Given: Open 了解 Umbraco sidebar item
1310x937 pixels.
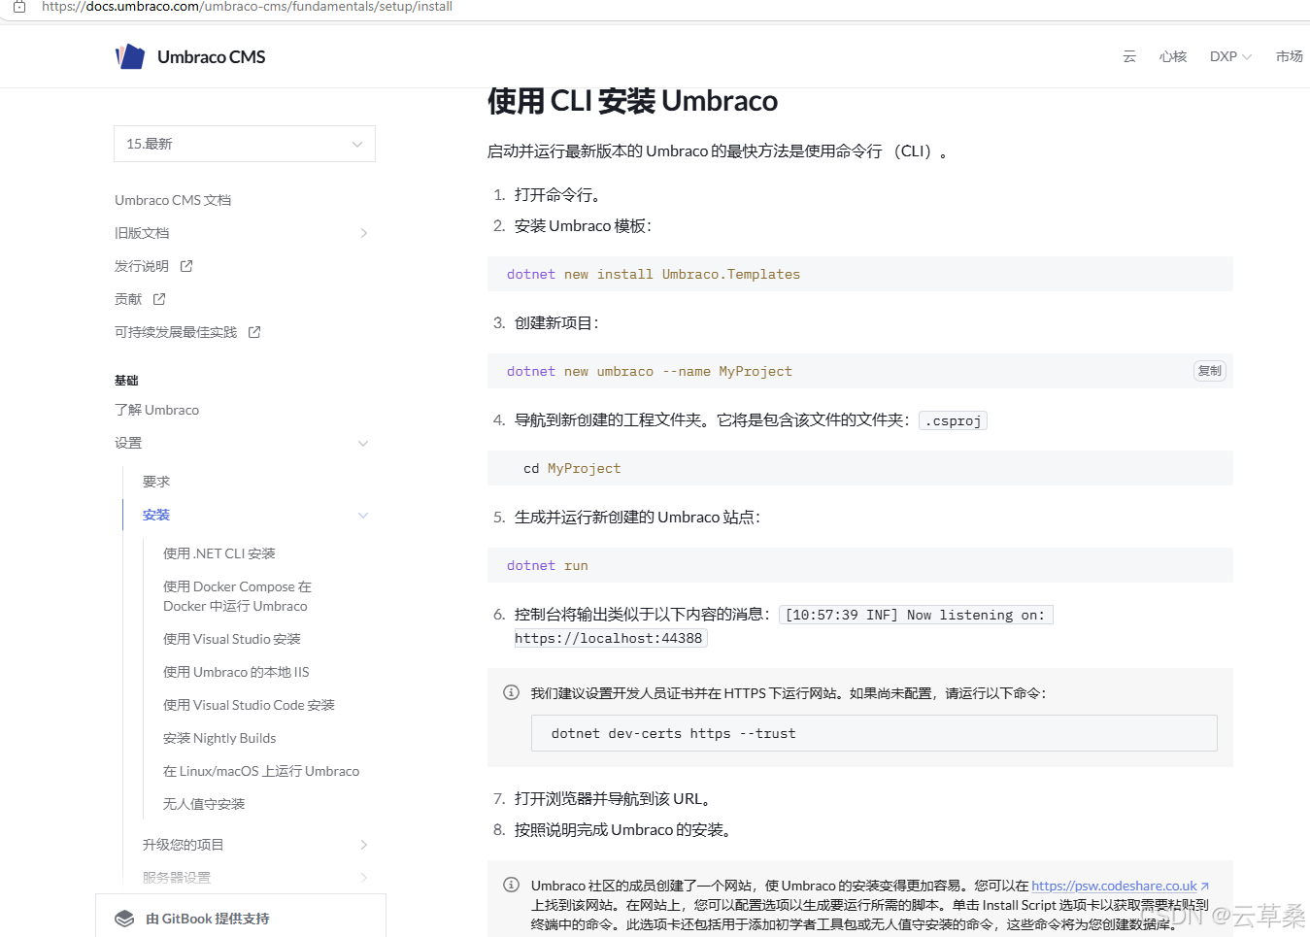Looking at the screenshot, I should (x=157, y=410).
